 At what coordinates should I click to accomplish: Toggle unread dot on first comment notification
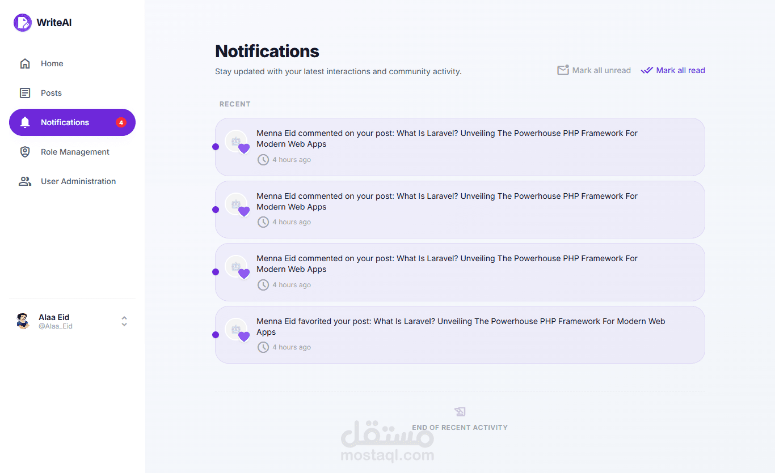[216, 147]
